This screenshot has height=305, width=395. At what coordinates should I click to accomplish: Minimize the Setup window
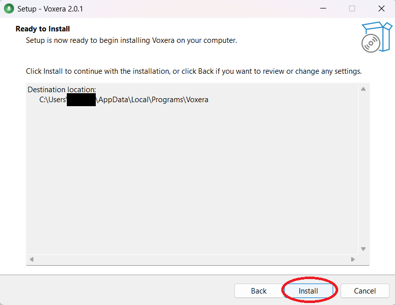(x=323, y=8)
